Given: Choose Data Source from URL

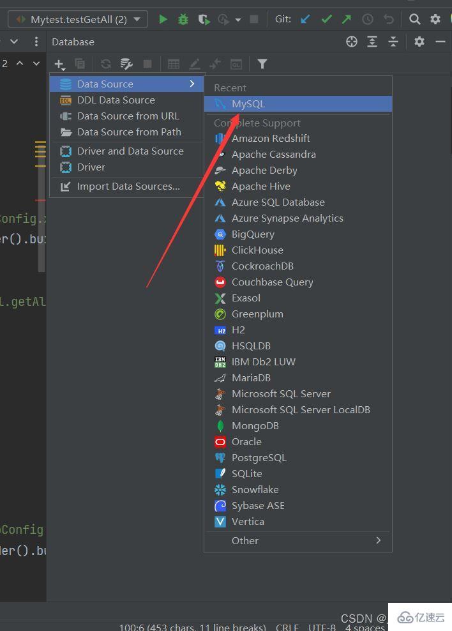Looking at the screenshot, I should click(x=126, y=116).
